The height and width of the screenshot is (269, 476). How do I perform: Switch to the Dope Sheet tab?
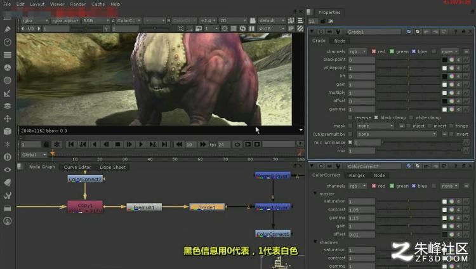click(x=112, y=167)
